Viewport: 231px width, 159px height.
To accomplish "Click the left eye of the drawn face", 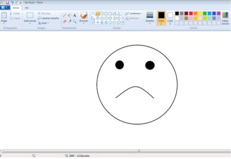I will pyautogui.click(x=120, y=65).
